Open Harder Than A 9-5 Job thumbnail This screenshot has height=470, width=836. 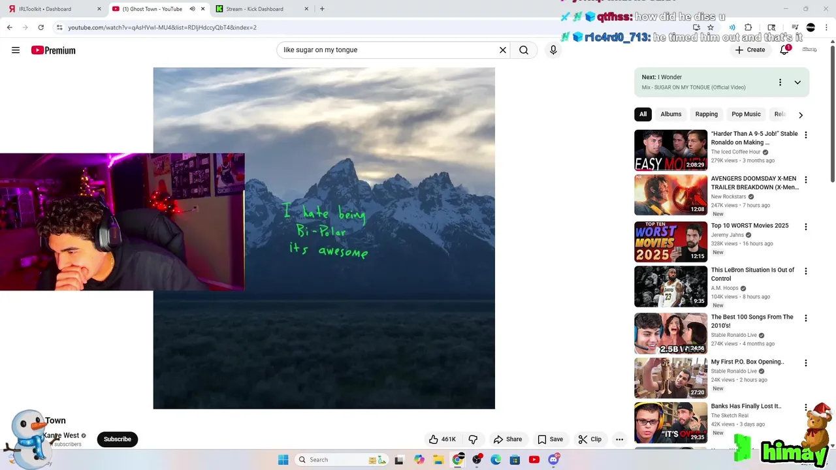pos(671,150)
